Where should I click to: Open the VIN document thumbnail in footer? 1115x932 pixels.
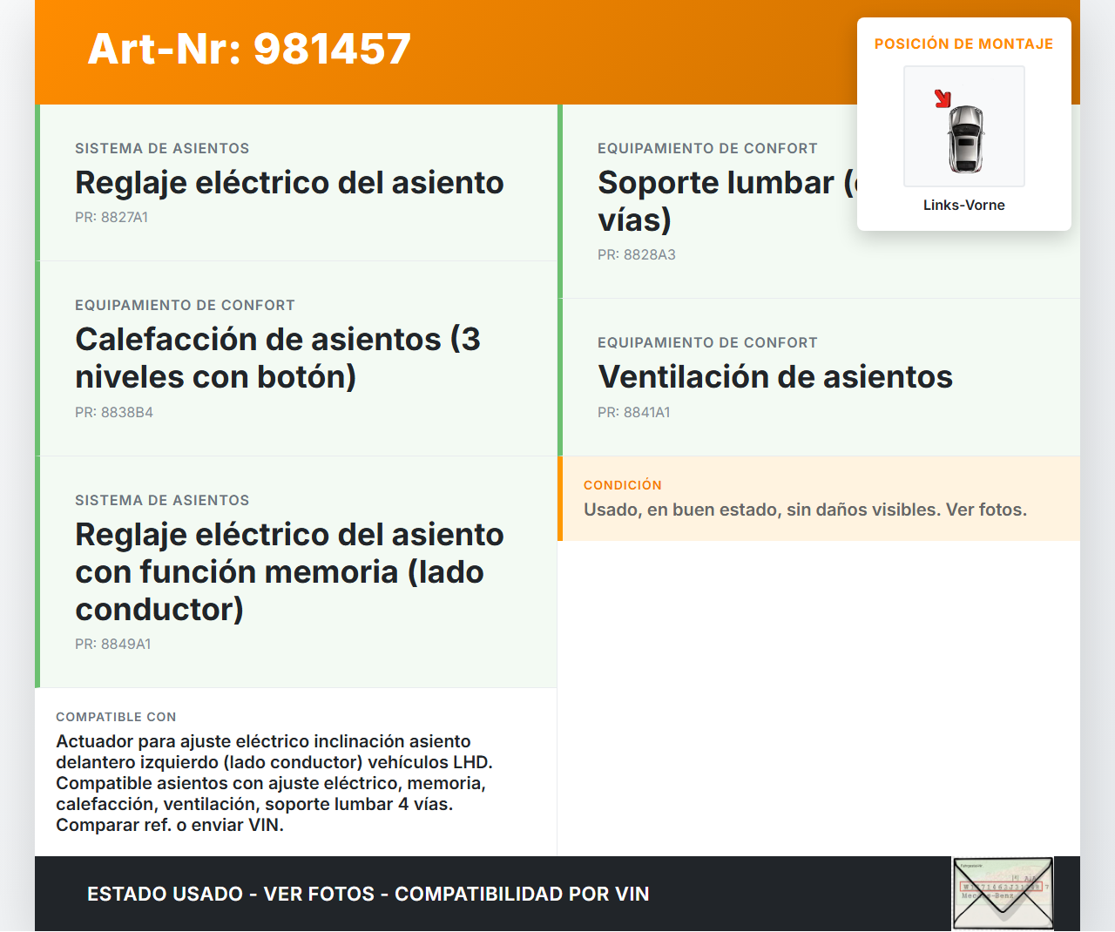1003,894
